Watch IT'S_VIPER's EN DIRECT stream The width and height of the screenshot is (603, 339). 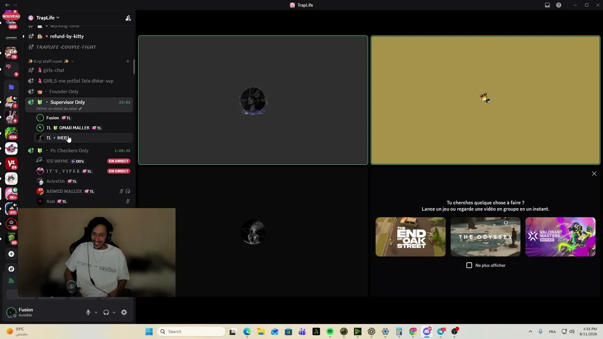118,171
